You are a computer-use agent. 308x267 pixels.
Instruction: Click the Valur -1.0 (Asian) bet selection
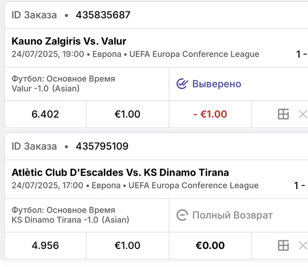[46, 88]
